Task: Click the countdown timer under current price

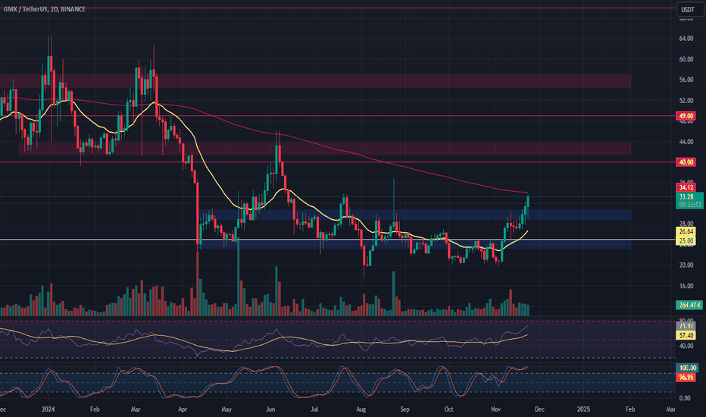Action: tap(689, 205)
